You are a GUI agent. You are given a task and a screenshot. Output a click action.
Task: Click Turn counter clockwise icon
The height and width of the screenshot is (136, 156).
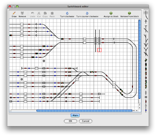click(87, 13)
